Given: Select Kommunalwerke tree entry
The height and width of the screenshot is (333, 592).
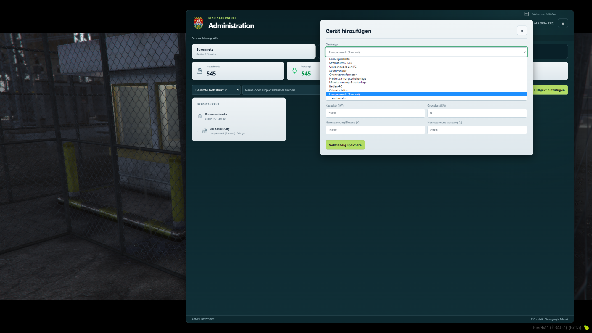Looking at the screenshot, I should tap(239, 116).
